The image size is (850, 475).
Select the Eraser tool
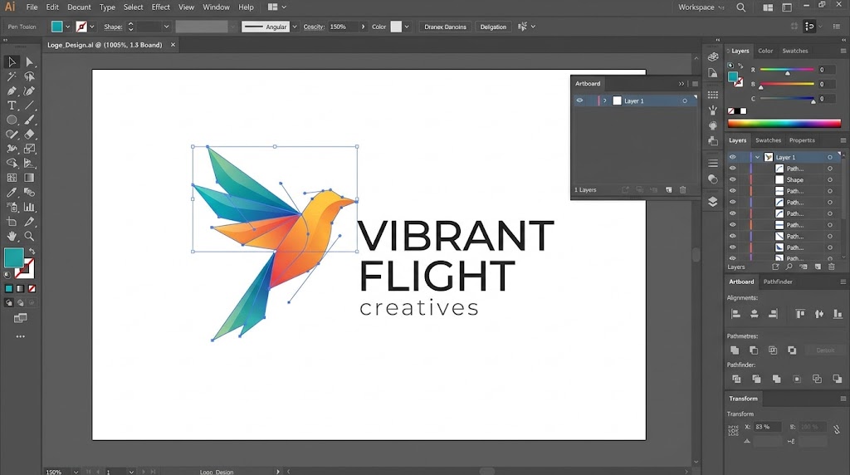[29, 135]
